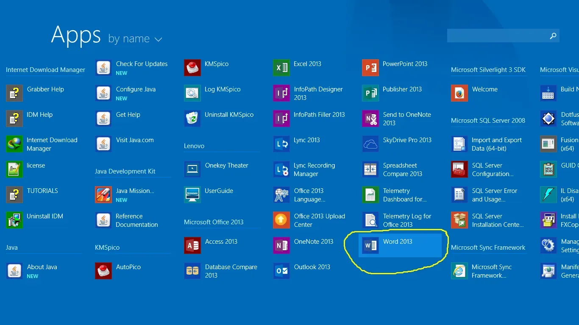The height and width of the screenshot is (325, 579).
Task: Click the Welcome Firefox-style icon
Action: (459, 93)
